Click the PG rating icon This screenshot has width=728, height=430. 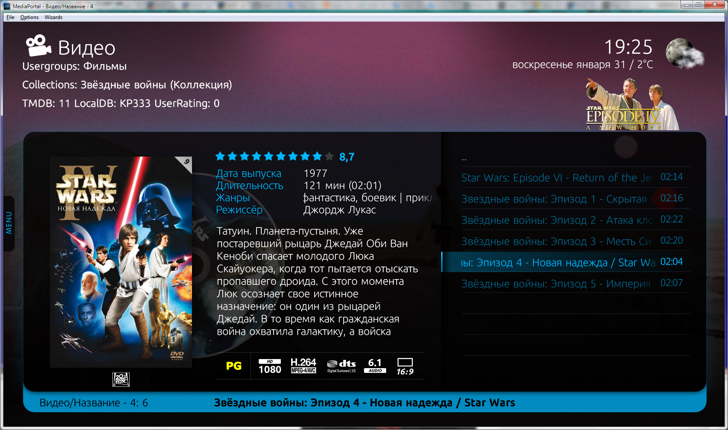coord(234,366)
